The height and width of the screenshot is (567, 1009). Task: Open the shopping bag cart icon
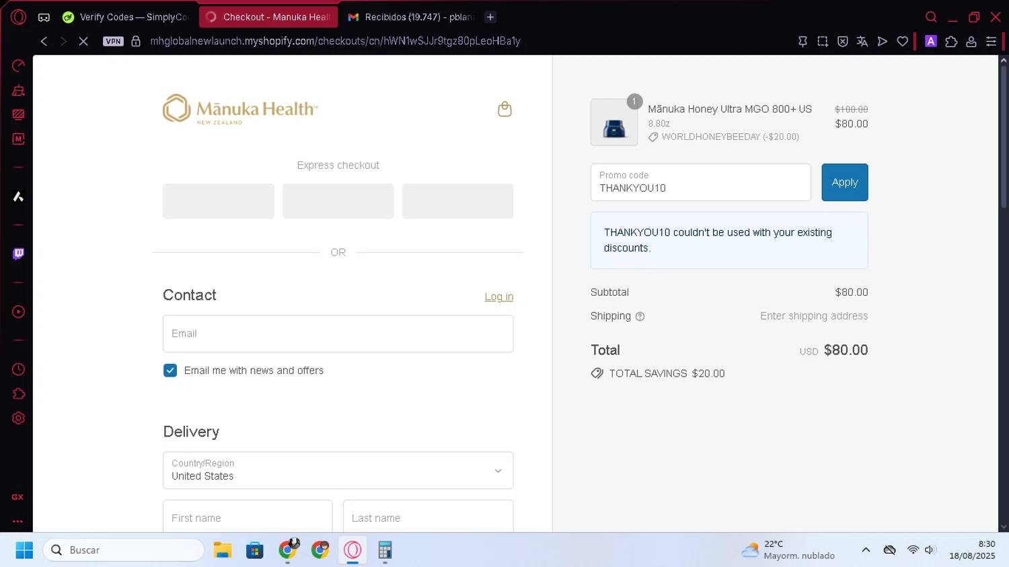pyautogui.click(x=504, y=109)
